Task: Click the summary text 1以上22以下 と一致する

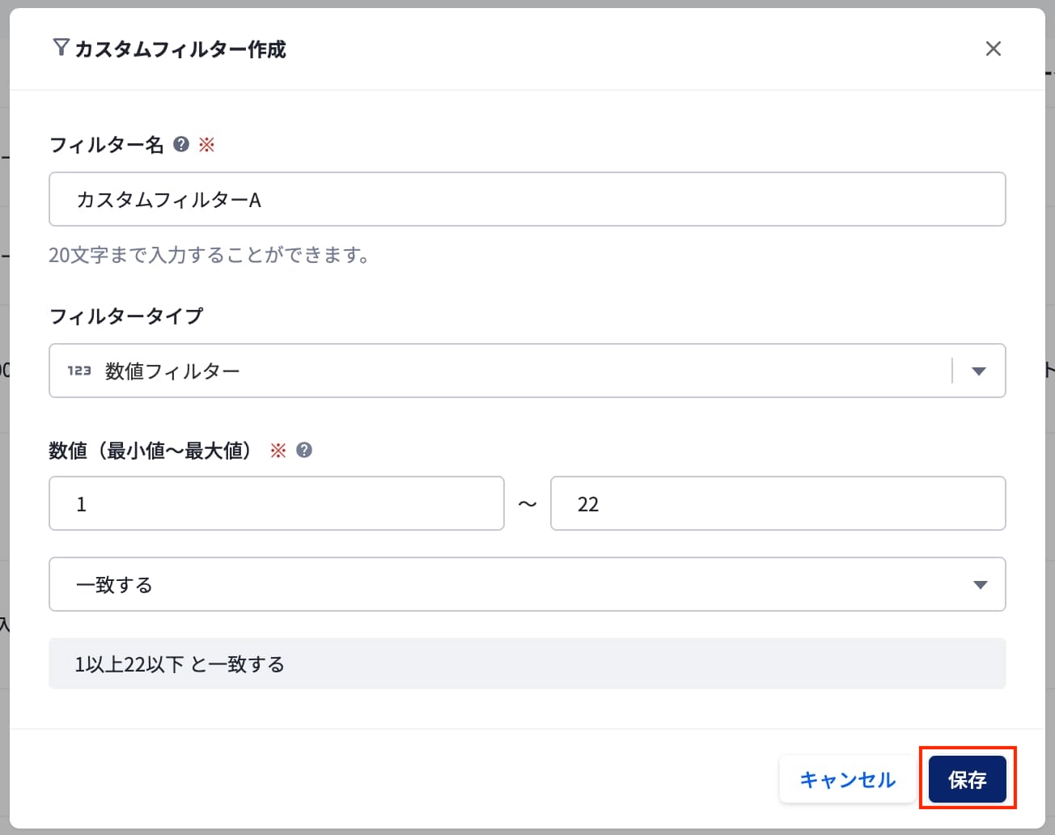Action: click(x=180, y=664)
